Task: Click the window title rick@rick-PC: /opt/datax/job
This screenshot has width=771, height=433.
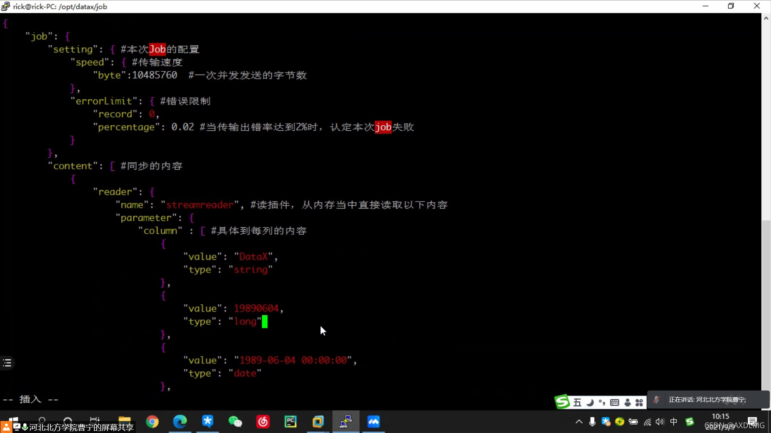Action: tap(60, 6)
